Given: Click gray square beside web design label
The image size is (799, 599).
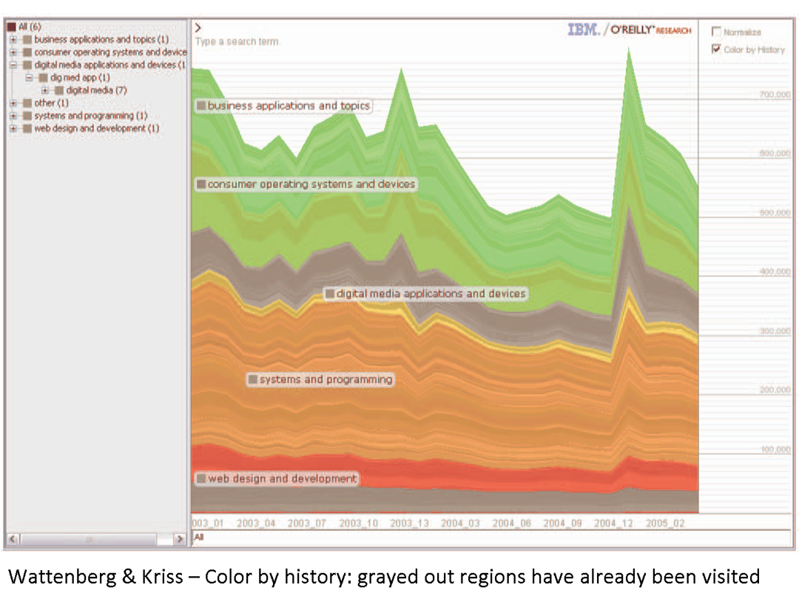Looking at the screenshot, I should click(201, 478).
